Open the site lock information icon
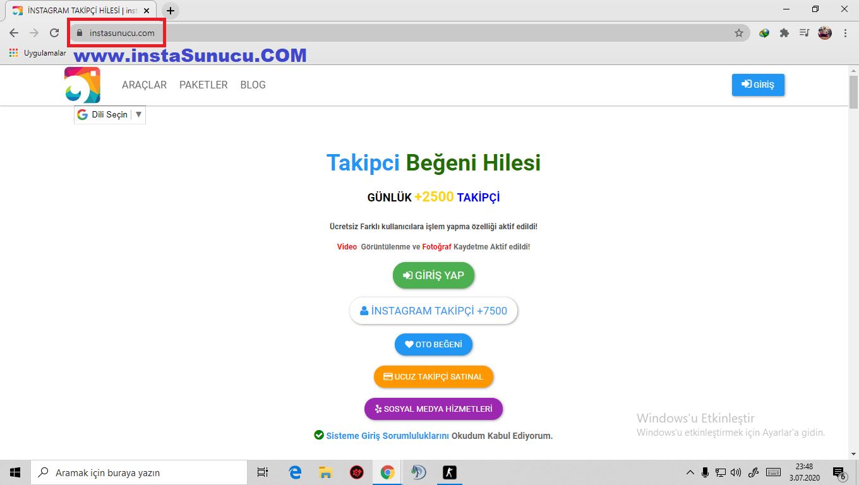This screenshot has width=859, height=485. pyautogui.click(x=79, y=33)
